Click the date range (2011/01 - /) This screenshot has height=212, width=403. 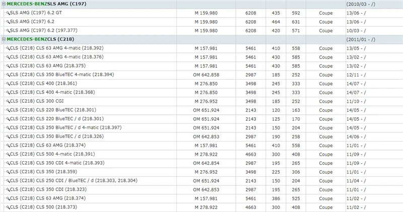click(x=361, y=39)
